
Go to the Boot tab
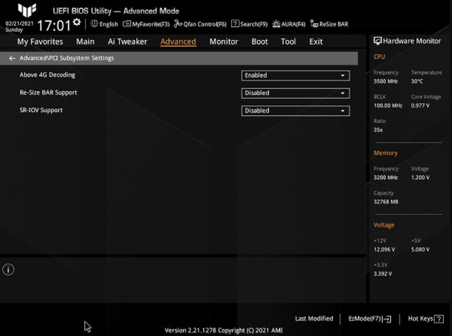pos(259,42)
